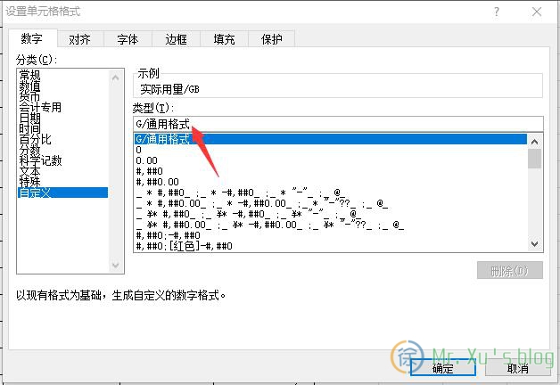Open the 保护 tab
The width and height of the screenshot is (560, 385).
coord(271,39)
